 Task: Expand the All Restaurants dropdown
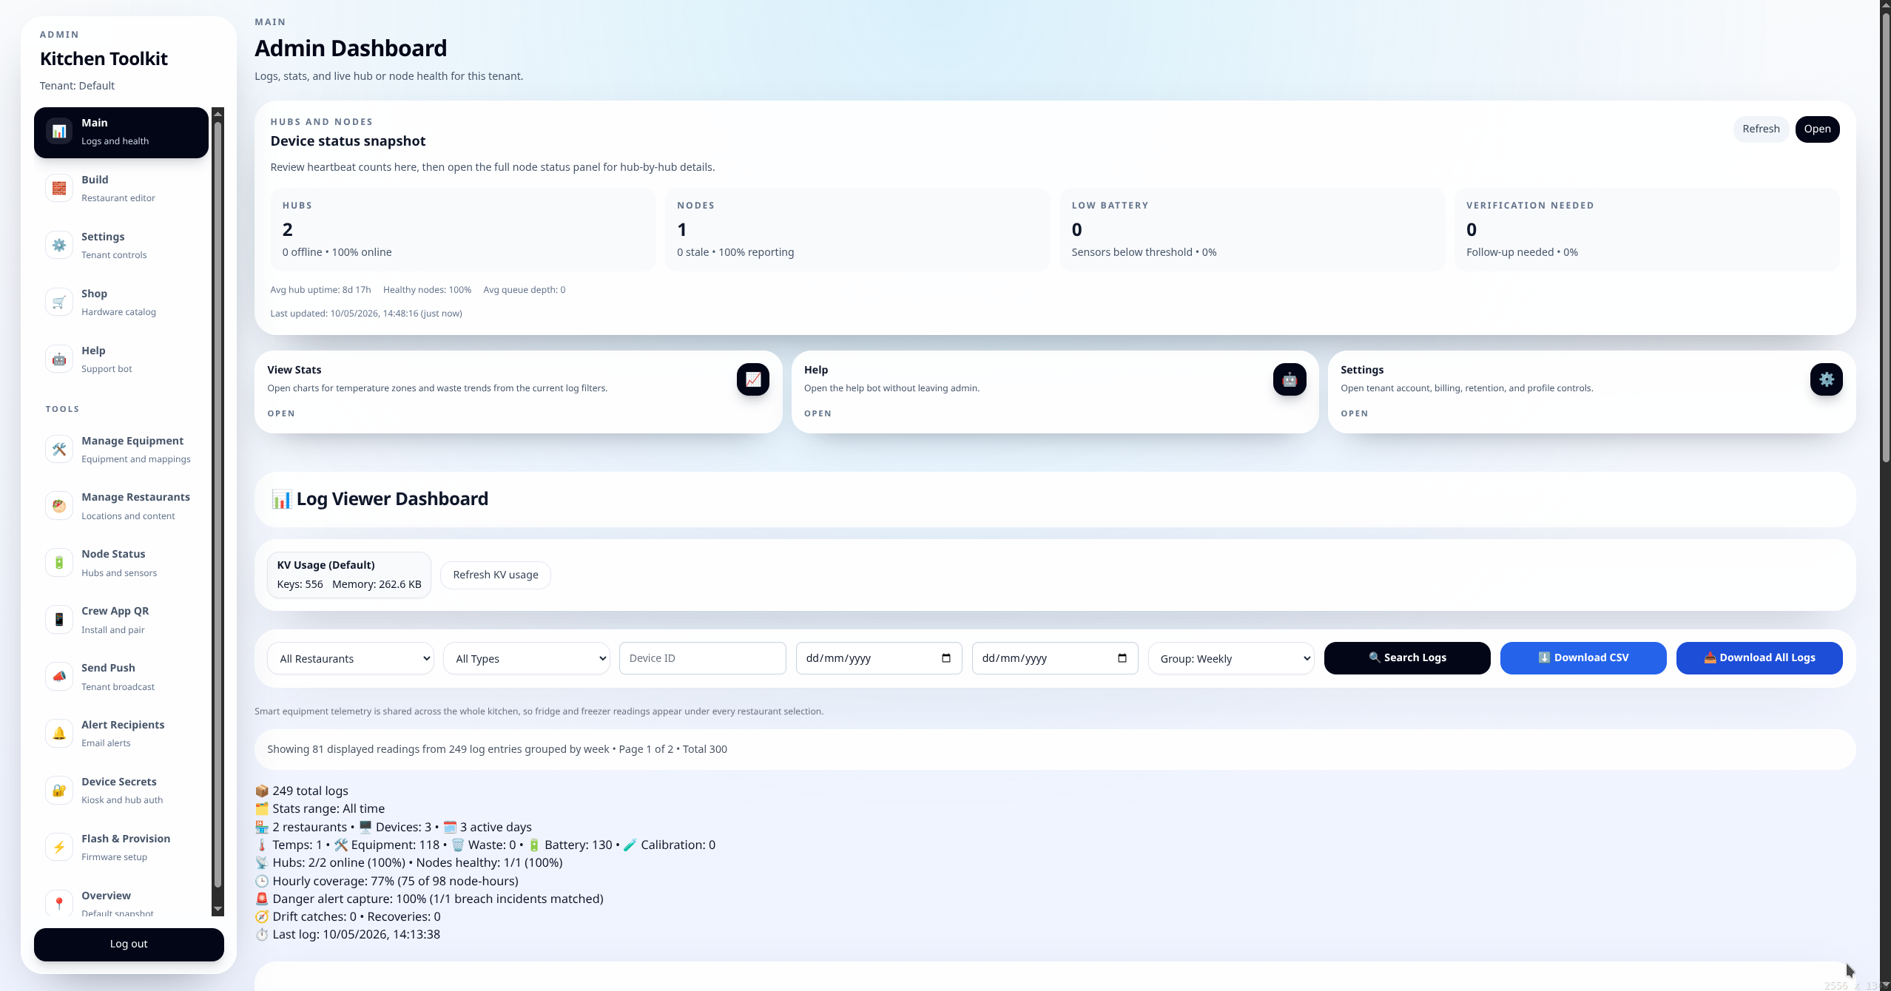[351, 658]
